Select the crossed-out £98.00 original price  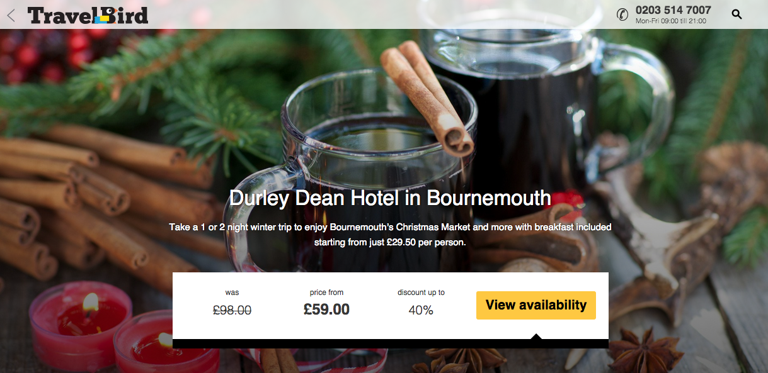coord(232,309)
